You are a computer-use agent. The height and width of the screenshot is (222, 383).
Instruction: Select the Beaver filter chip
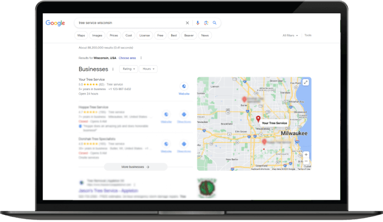coord(189,36)
